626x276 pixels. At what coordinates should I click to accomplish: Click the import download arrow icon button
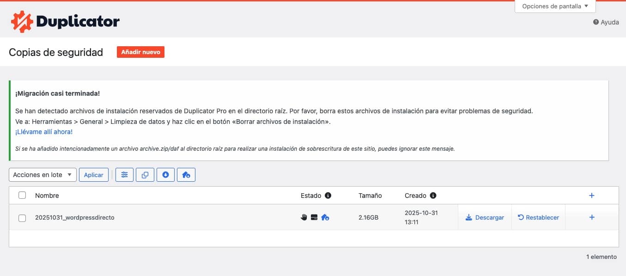(x=165, y=175)
